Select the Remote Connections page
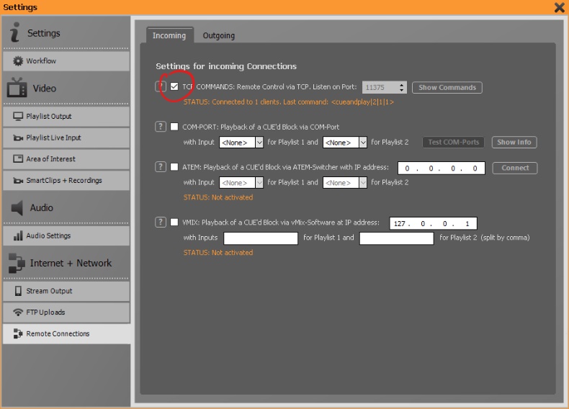 point(66,333)
